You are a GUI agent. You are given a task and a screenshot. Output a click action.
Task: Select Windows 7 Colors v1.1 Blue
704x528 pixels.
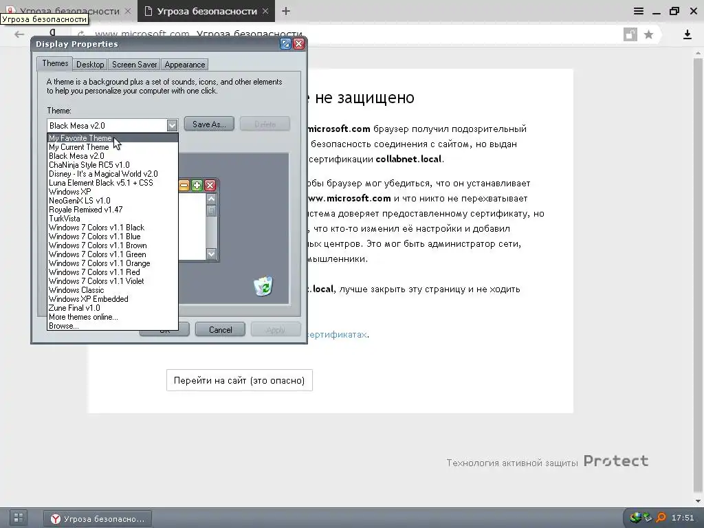tap(113, 236)
